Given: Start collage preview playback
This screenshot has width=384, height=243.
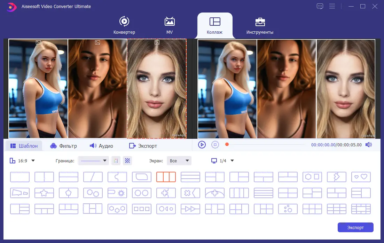Looking at the screenshot, I should pos(202,145).
